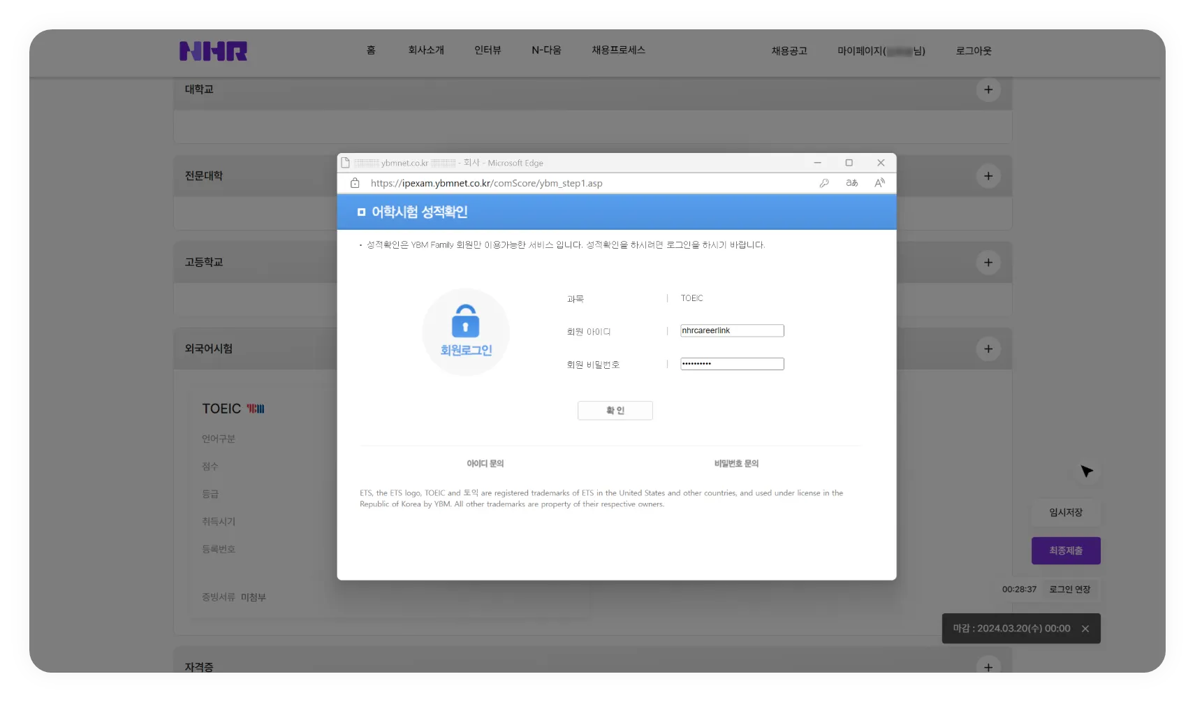Open 채용공고 in the top navigation
This screenshot has height=702, width=1195.
click(x=789, y=51)
